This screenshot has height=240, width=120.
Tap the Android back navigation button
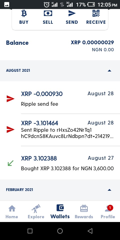coord(90,231)
